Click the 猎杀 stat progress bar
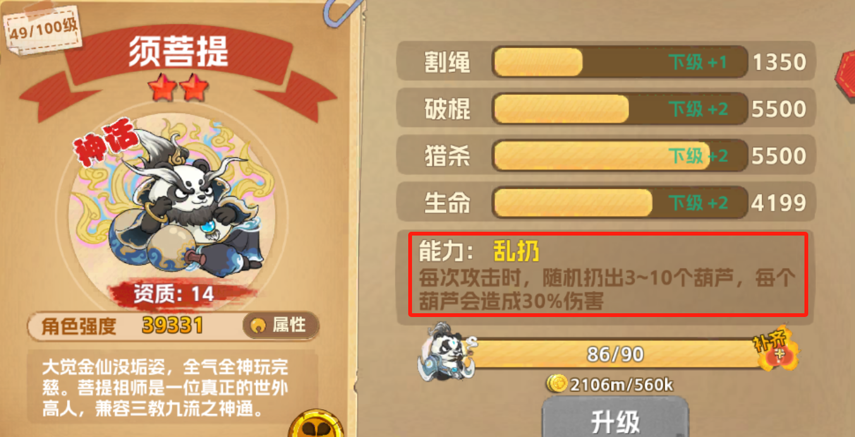The image size is (855, 437). coord(619,155)
